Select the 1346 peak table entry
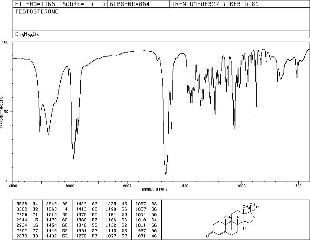 tap(87, 225)
